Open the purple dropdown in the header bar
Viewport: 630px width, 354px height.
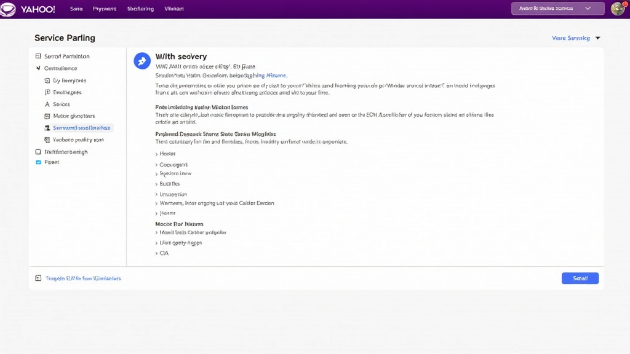click(559, 9)
